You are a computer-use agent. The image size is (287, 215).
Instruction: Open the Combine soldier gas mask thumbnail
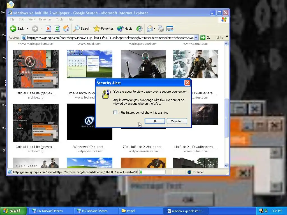coord(143,64)
